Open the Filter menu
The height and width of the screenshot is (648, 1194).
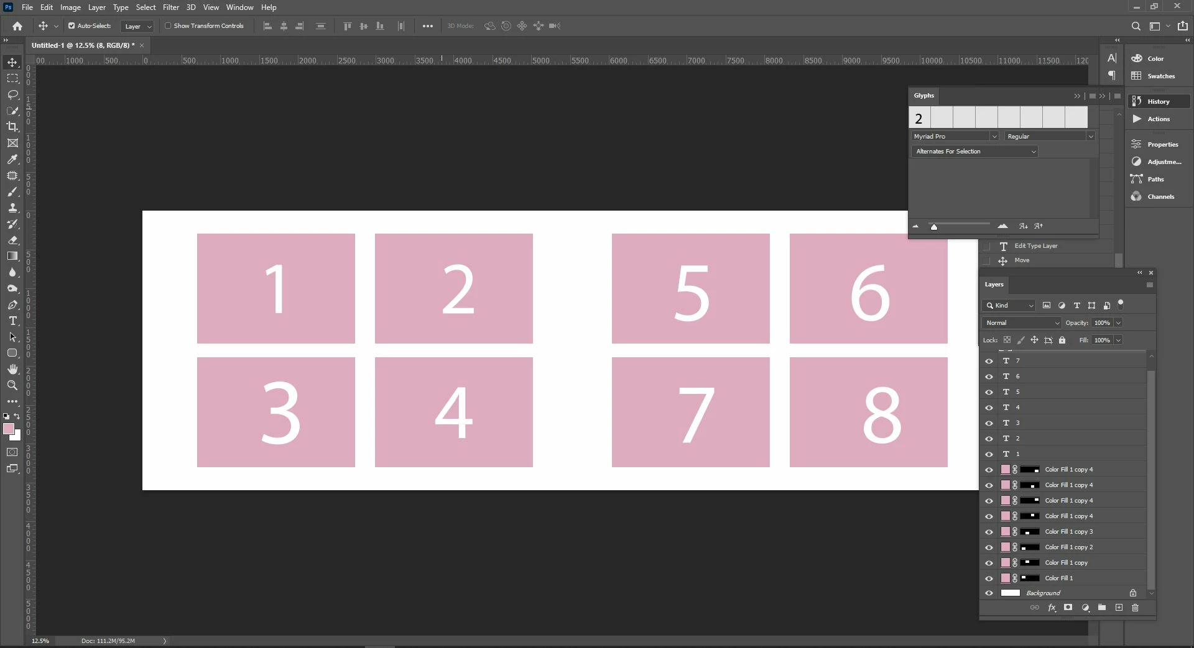tap(171, 7)
